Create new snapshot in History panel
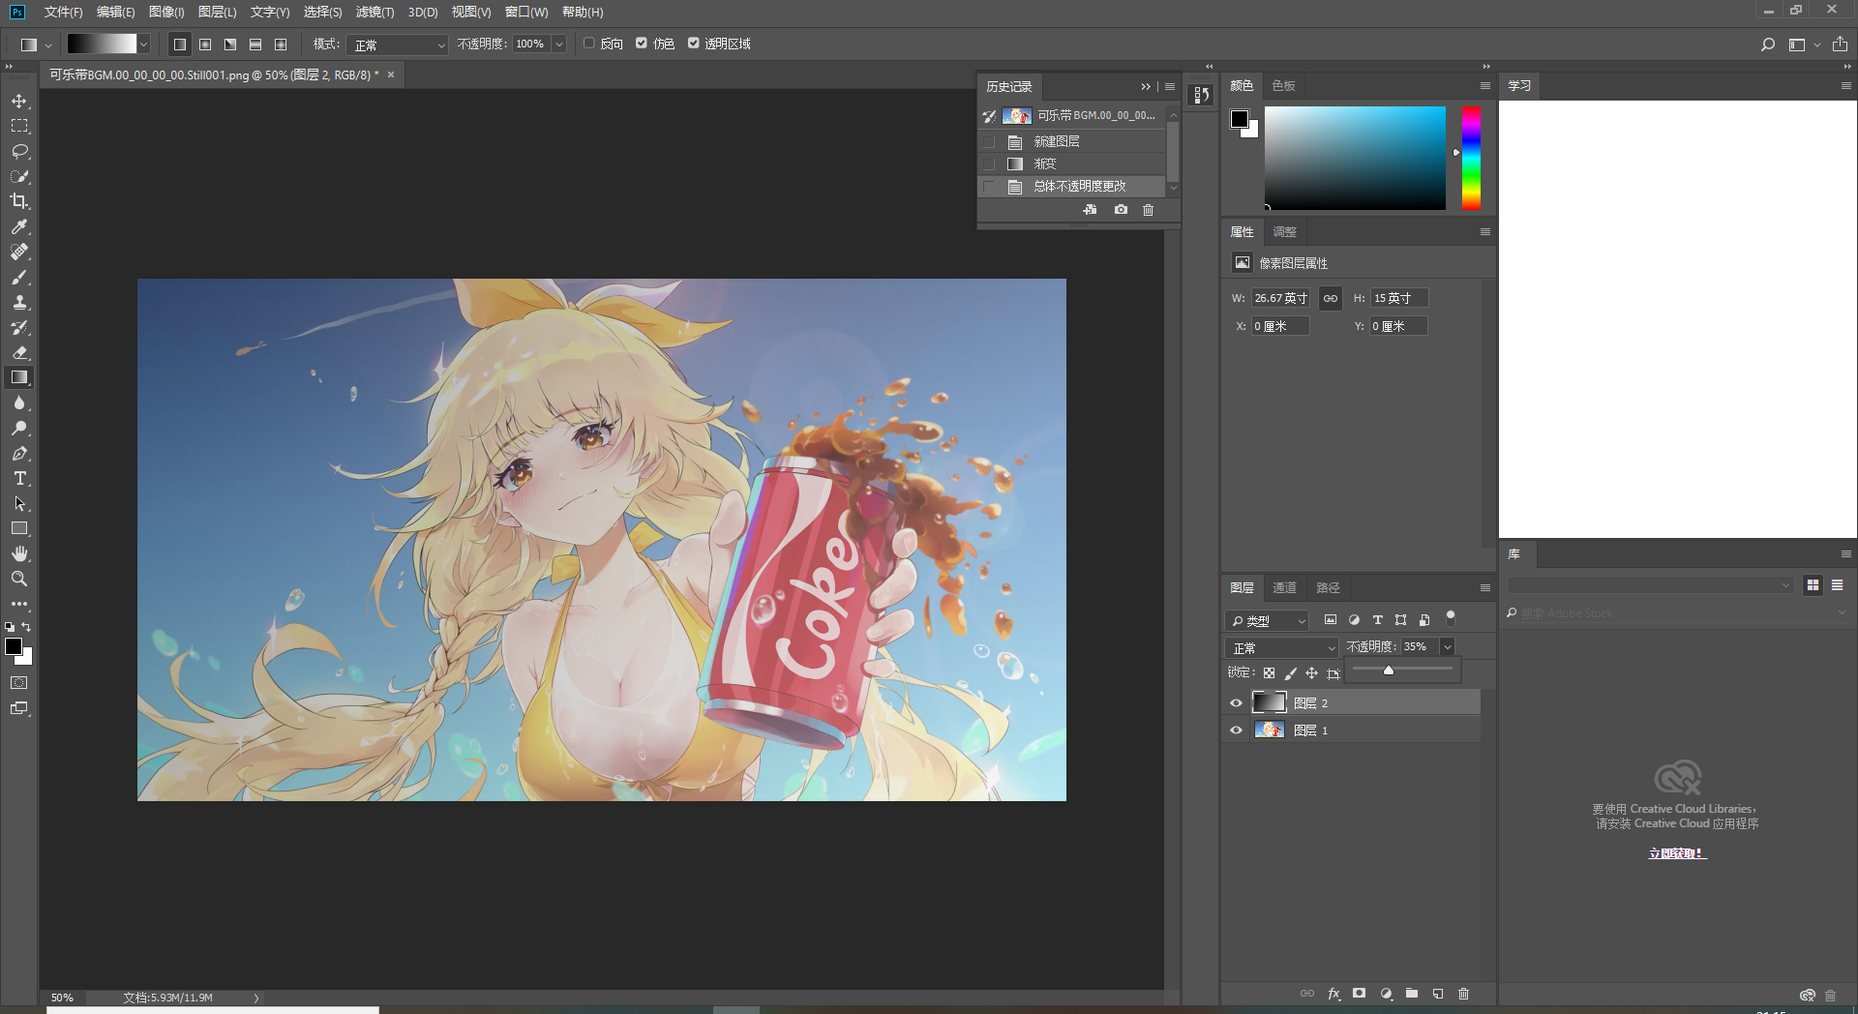 (1121, 210)
